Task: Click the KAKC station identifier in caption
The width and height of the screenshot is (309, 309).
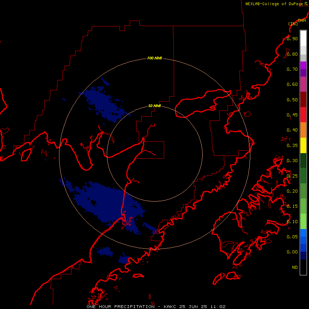Action: [x=170, y=307]
